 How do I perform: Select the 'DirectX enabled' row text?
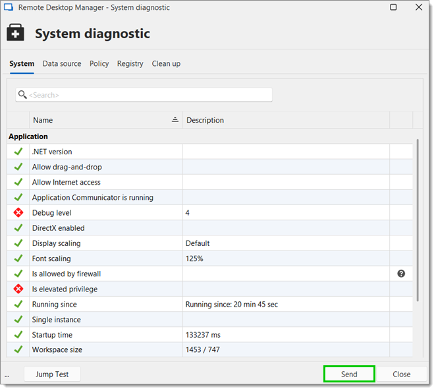pos(59,228)
